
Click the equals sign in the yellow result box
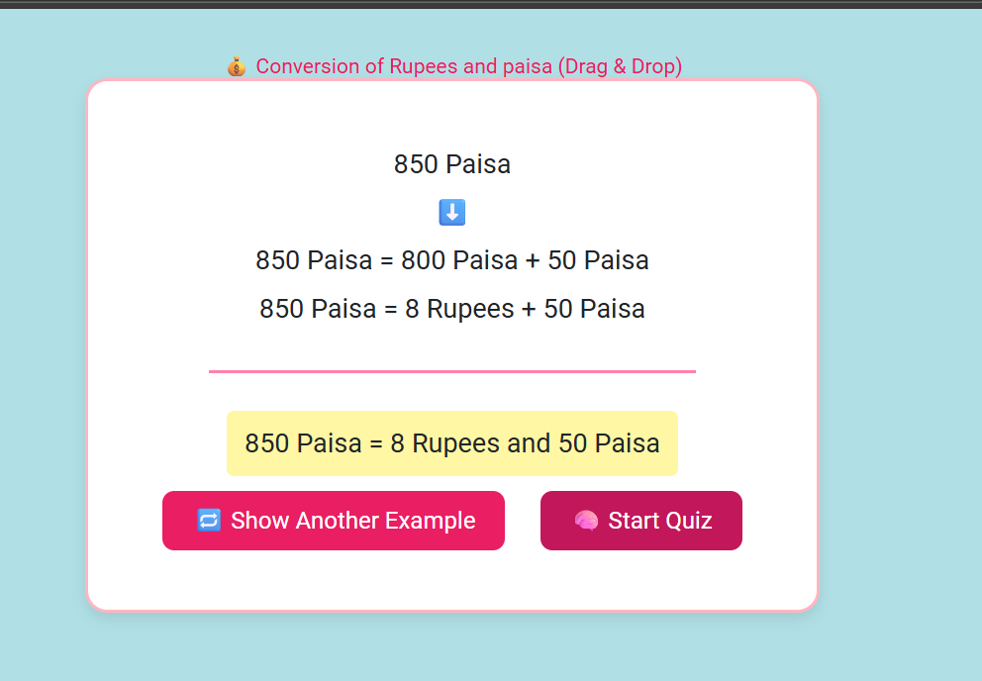click(378, 443)
